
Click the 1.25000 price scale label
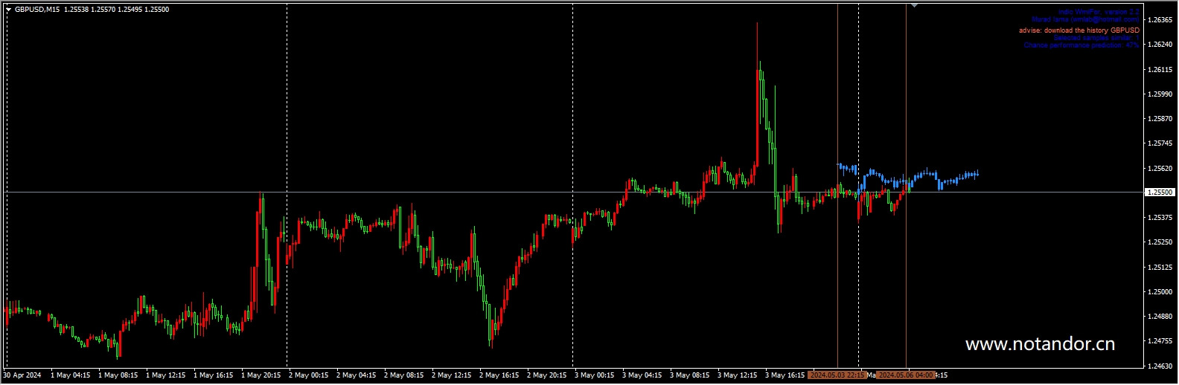pyautogui.click(x=1161, y=292)
